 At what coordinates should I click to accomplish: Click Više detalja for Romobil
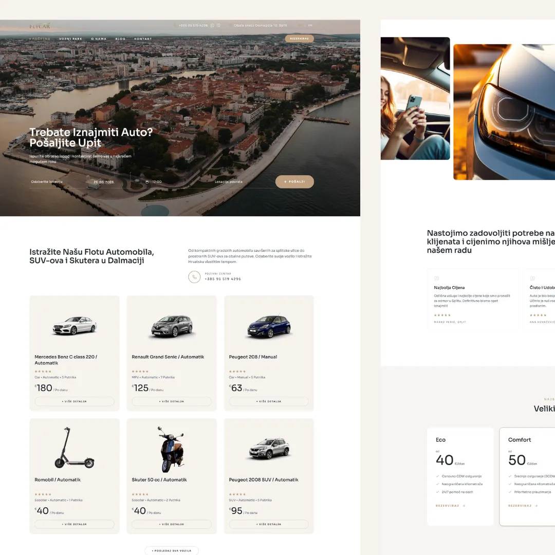[x=75, y=524]
